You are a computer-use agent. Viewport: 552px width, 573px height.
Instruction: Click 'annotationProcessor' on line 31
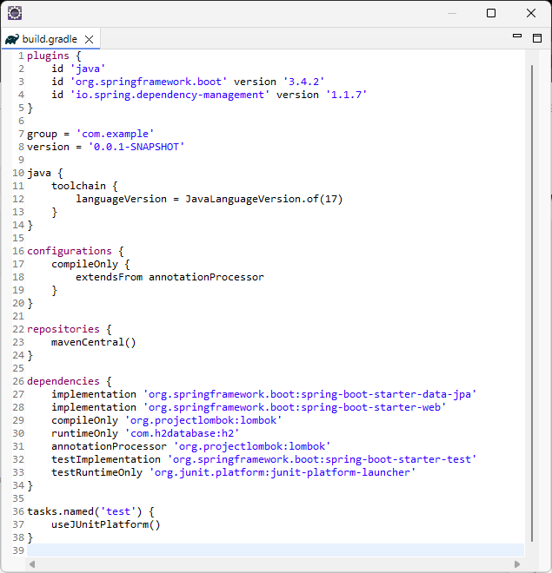(x=109, y=446)
